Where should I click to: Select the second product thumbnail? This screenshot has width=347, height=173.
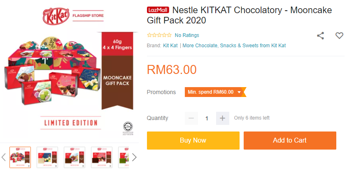pos(47,157)
